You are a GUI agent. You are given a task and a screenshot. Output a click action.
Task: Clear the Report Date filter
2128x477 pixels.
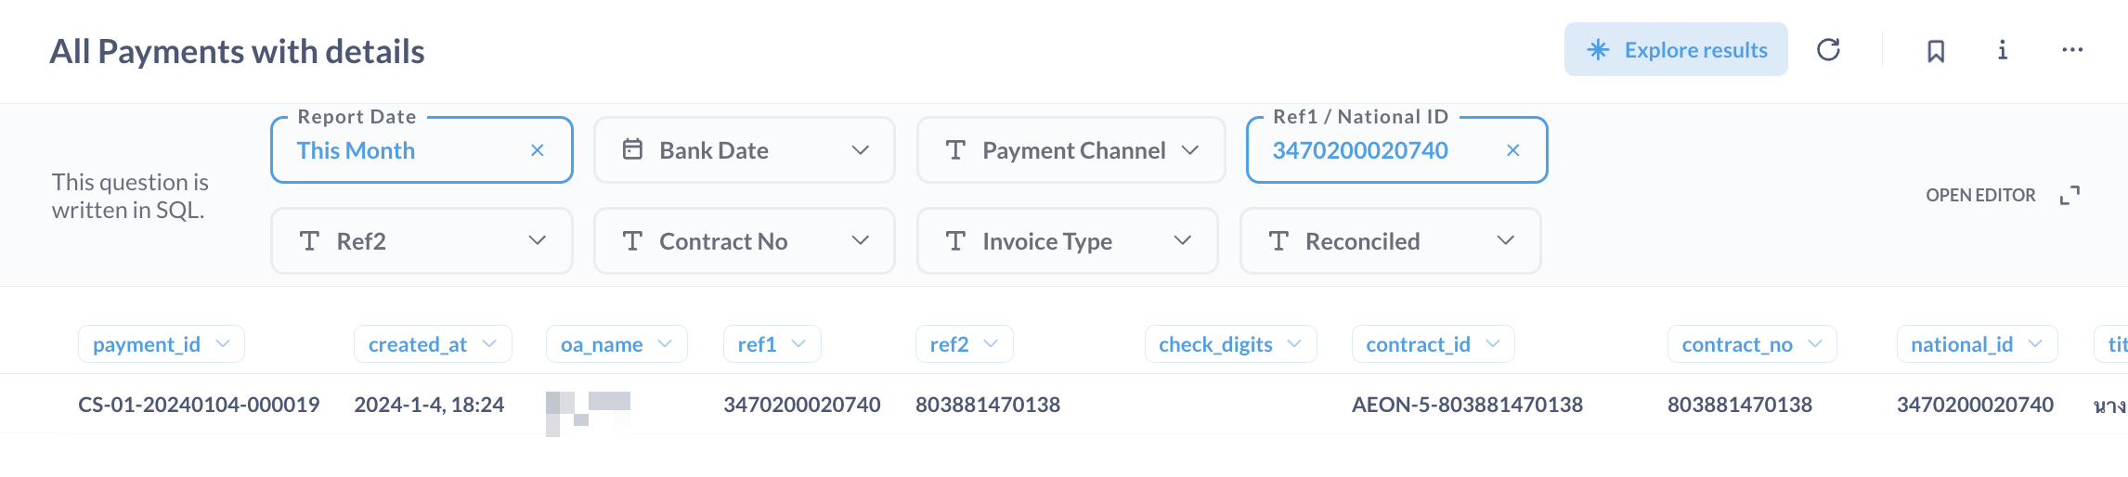coord(538,150)
